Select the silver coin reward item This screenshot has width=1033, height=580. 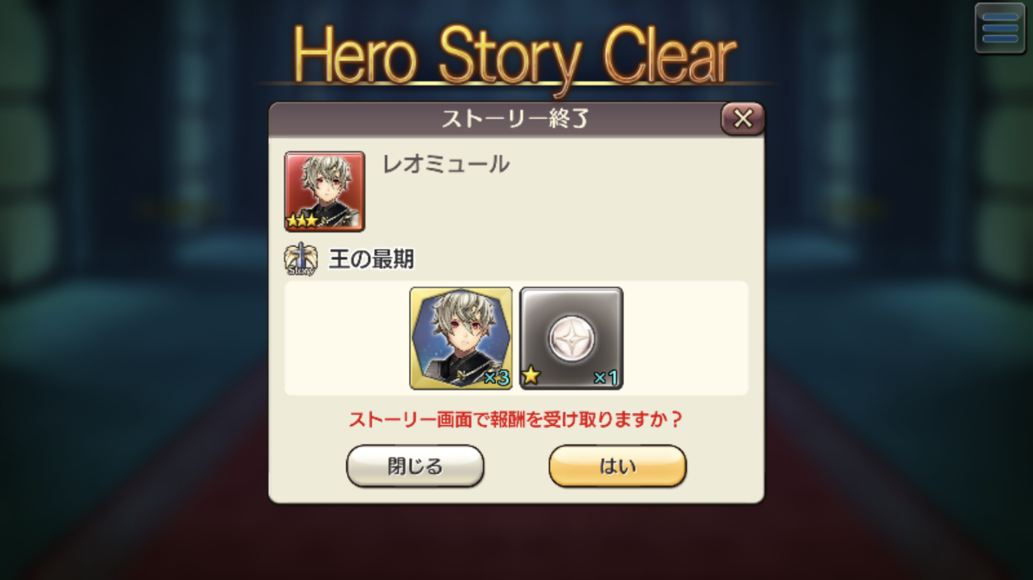pyautogui.click(x=572, y=339)
